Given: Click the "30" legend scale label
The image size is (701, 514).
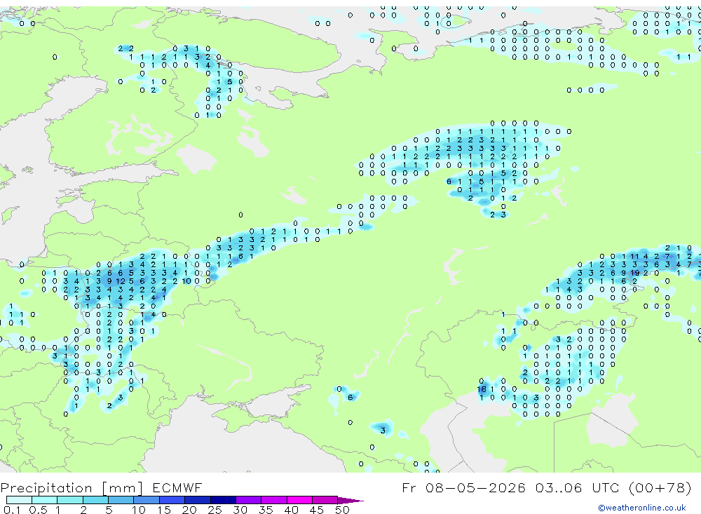Looking at the screenshot, I should click(x=240, y=510).
